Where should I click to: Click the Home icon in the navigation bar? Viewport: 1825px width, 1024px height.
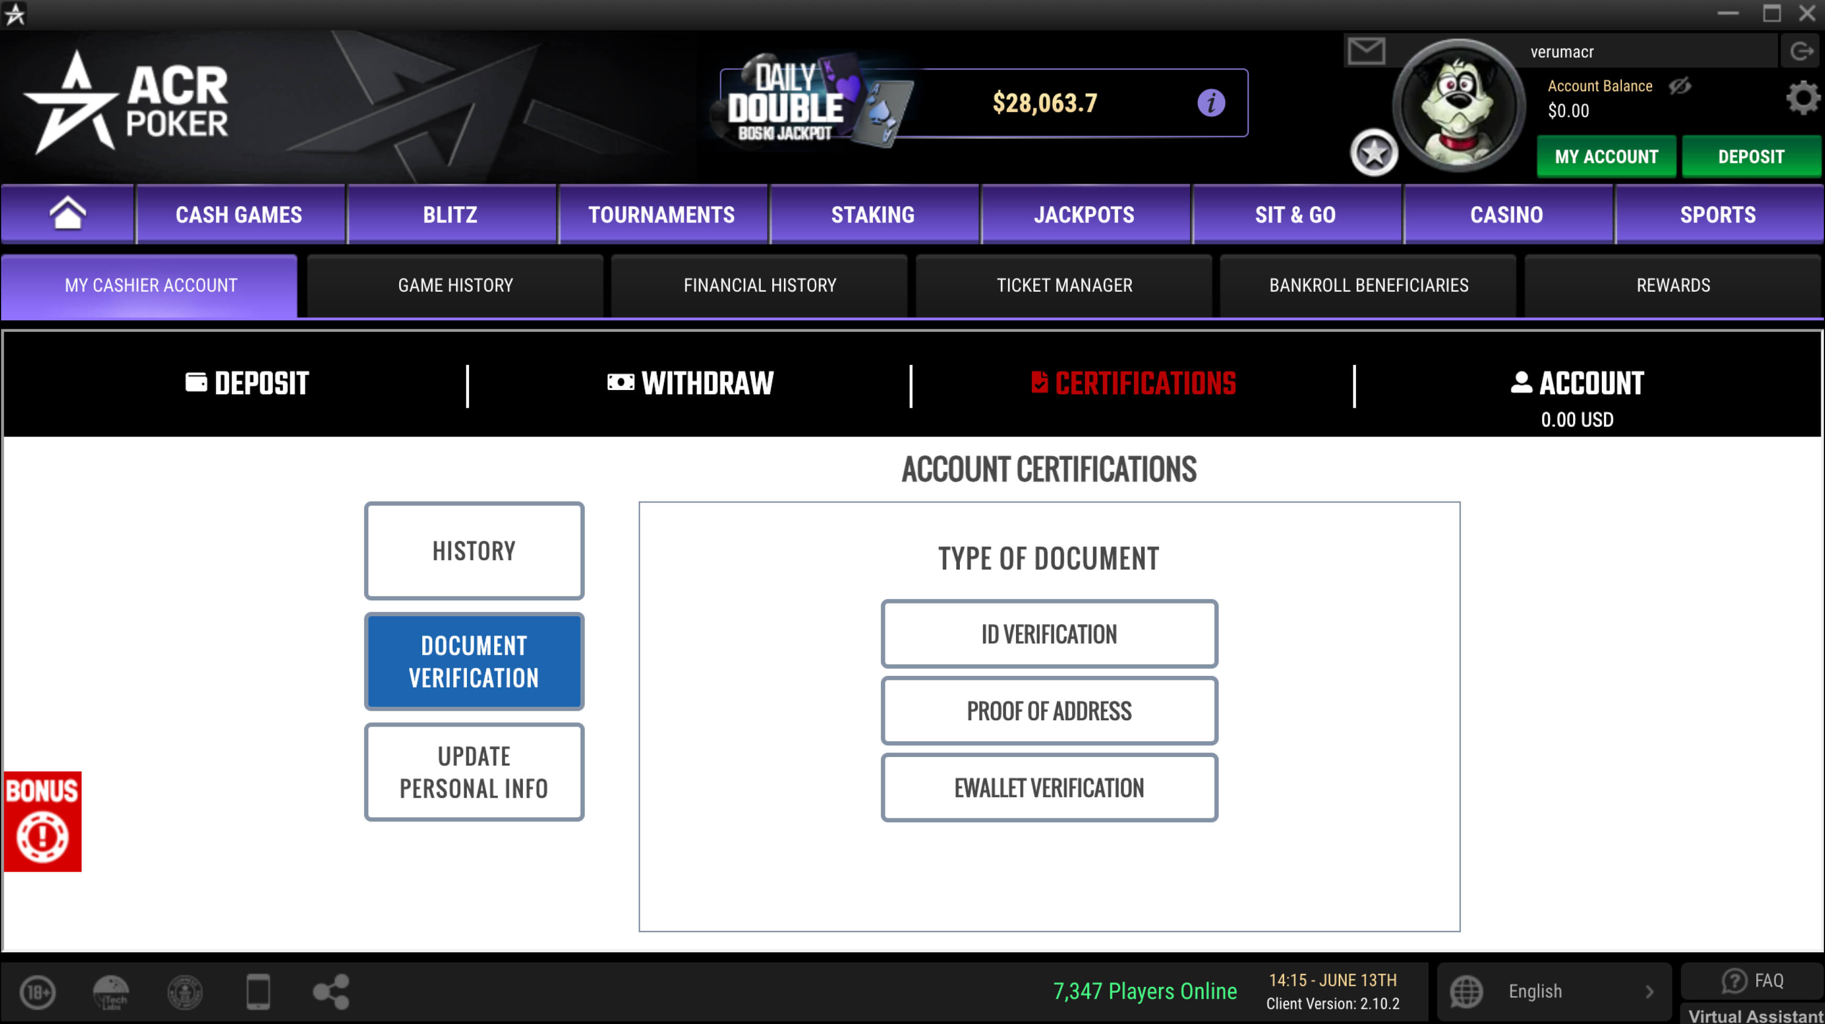(67, 214)
